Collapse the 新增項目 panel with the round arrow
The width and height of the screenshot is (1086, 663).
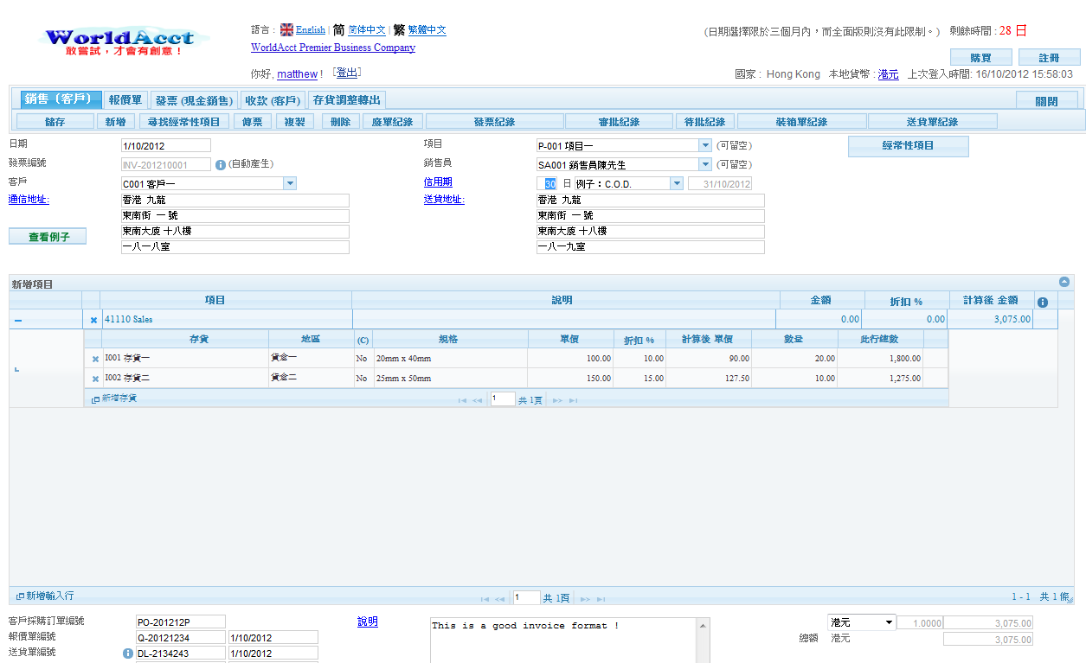(1064, 282)
